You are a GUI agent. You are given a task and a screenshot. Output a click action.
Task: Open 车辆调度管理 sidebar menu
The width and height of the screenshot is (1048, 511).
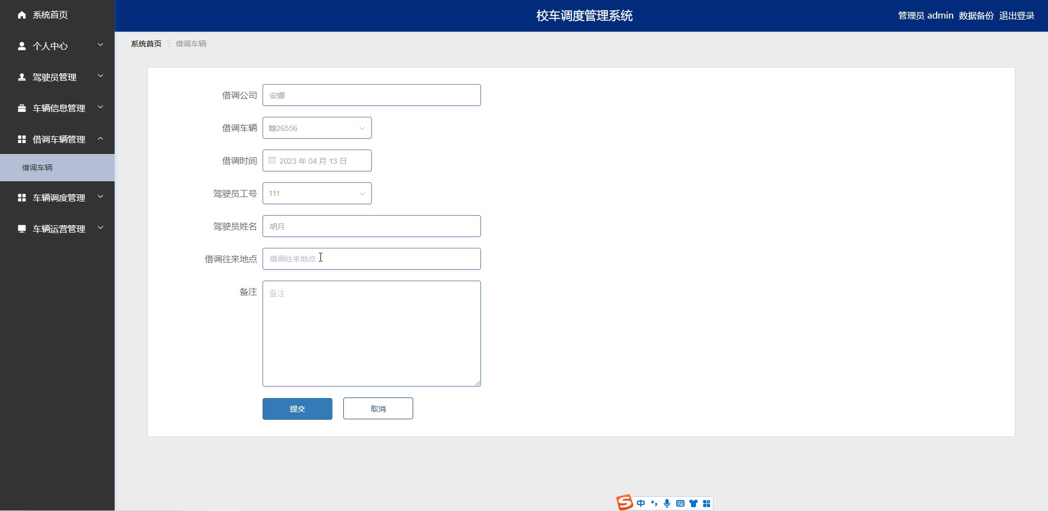click(x=57, y=198)
